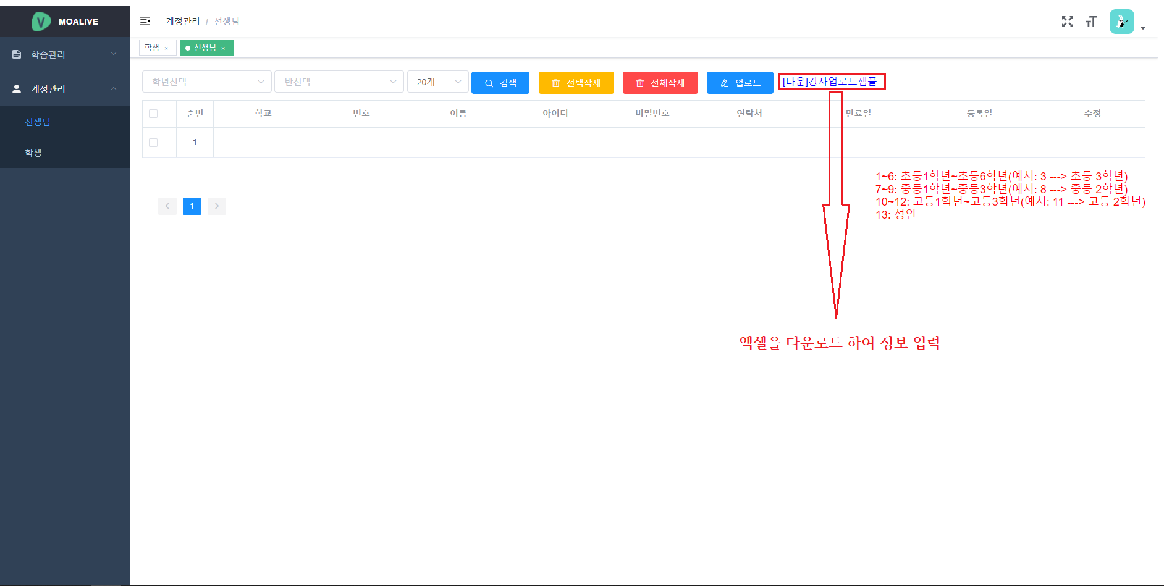Open the 선생님 sidebar submenu item

coord(65,122)
